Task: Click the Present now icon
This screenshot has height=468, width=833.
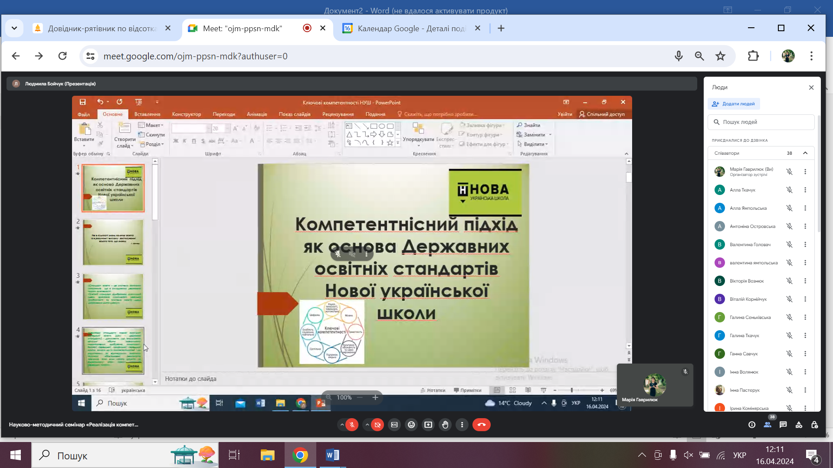Action: [428, 425]
